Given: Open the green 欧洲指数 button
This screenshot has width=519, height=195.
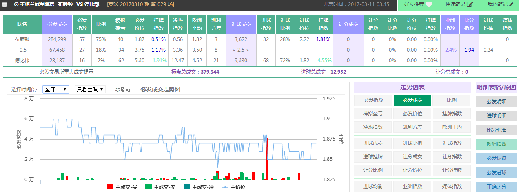Looking at the screenshot, I should click(x=497, y=144).
